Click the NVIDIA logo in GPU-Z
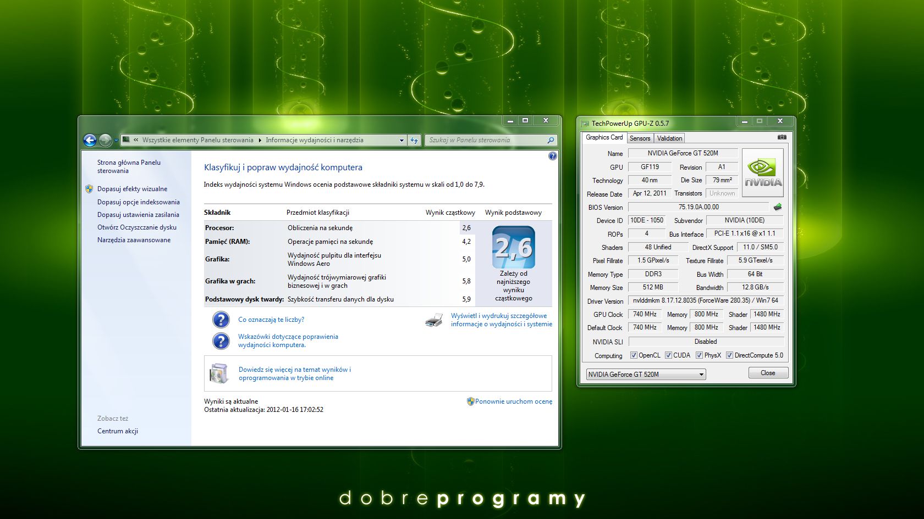924x519 pixels. (763, 173)
